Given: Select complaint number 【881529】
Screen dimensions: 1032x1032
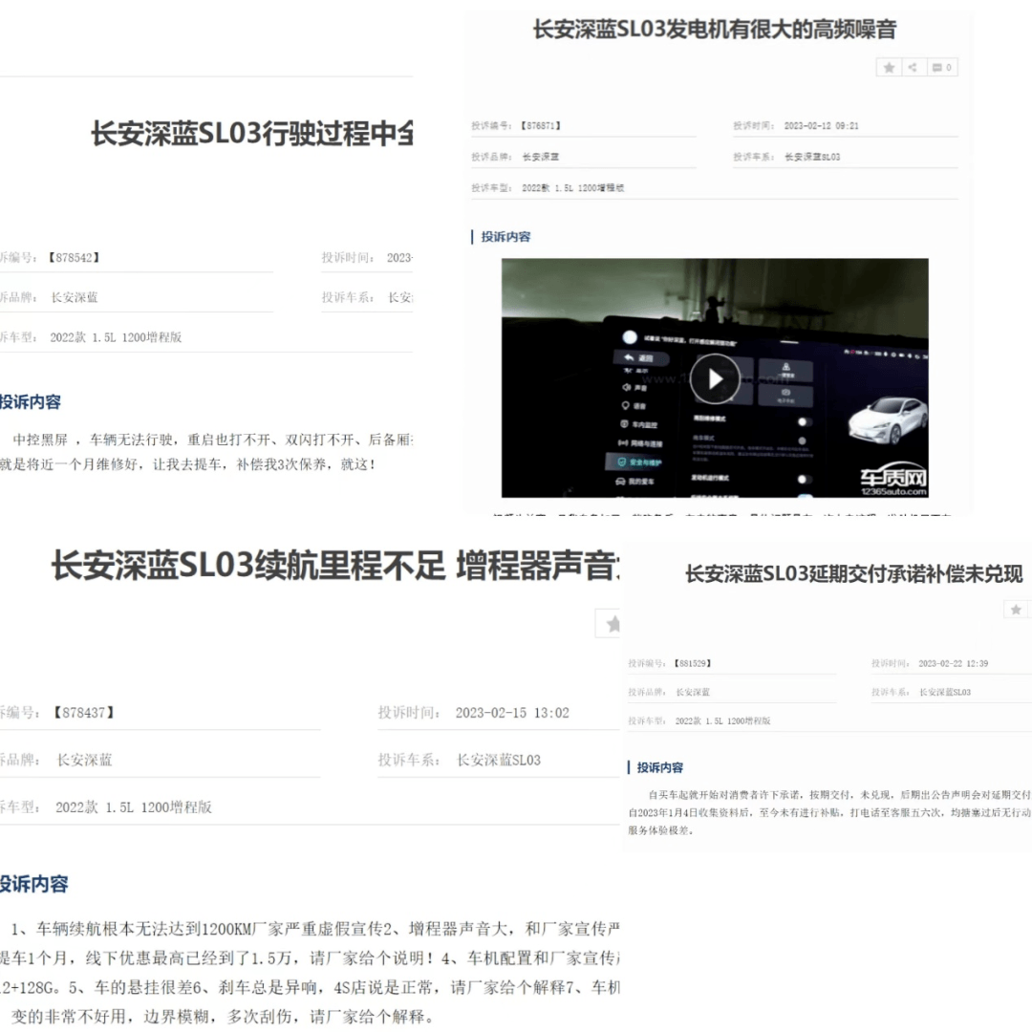Looking at the screenshot, I should pos(693,663).
